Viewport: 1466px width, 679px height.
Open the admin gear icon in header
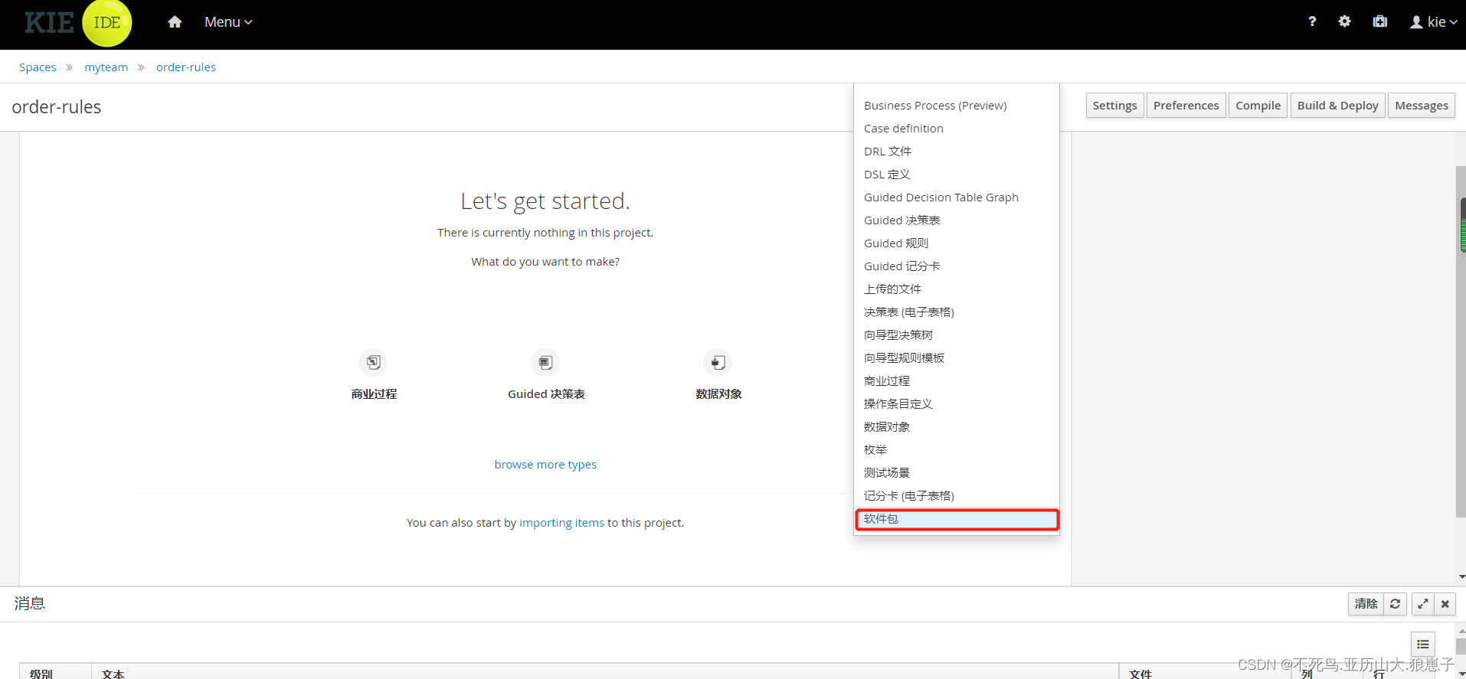(x=1344, y=21)
